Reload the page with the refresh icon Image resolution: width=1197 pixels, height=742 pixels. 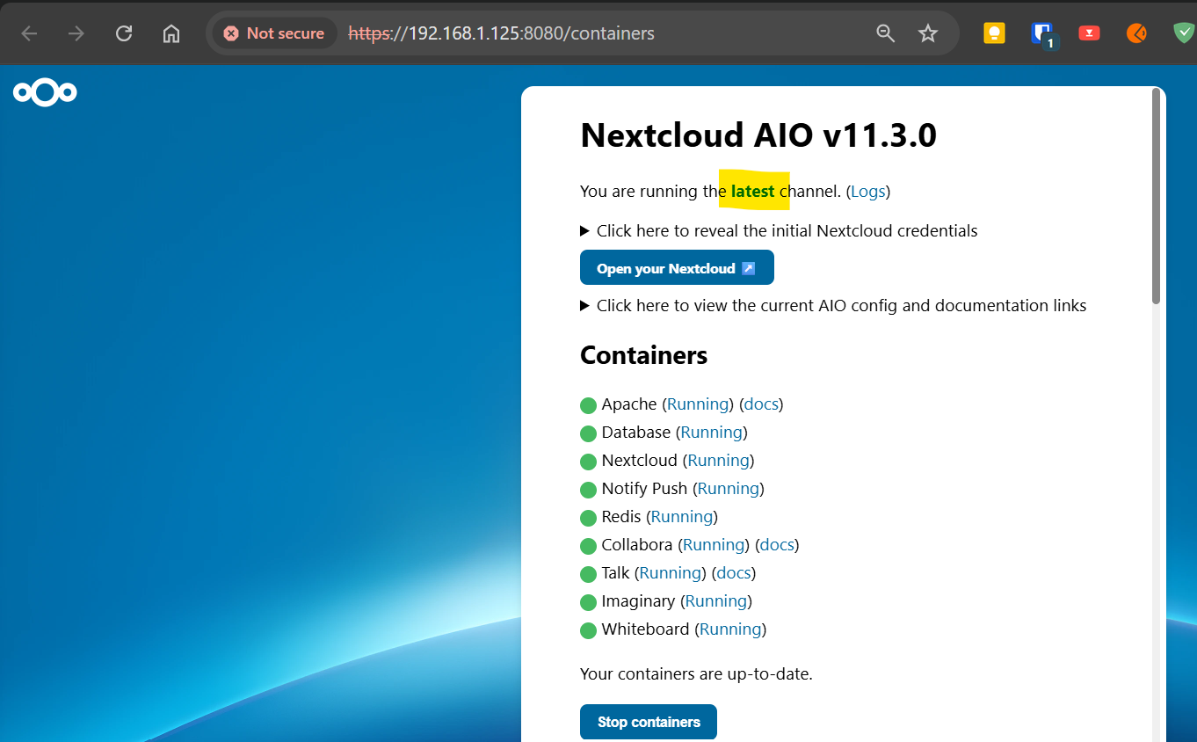[x=124, y=33]
